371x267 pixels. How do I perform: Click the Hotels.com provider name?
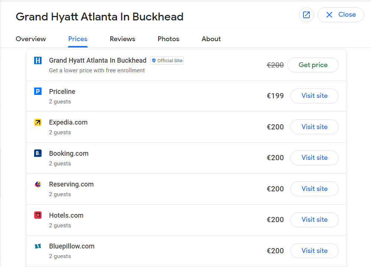66,215
